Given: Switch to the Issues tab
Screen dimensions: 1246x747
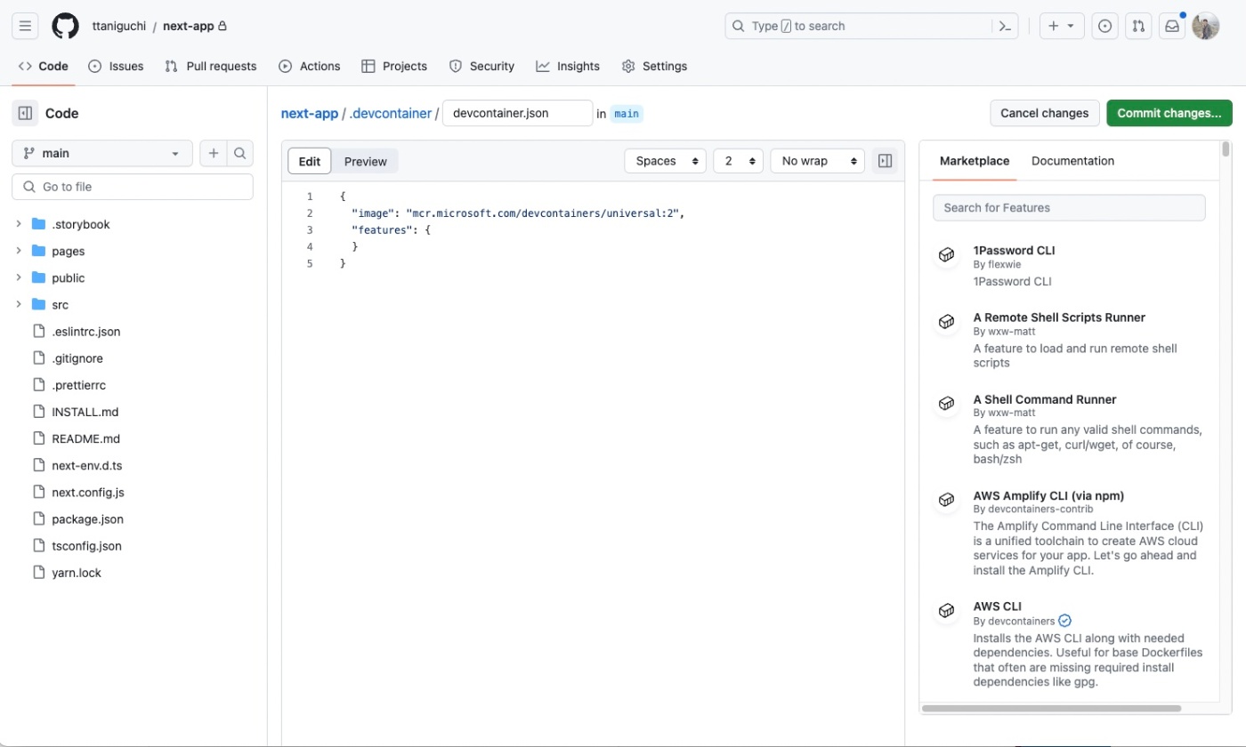Looking at the screenshot, I should [x=116, y=66].
